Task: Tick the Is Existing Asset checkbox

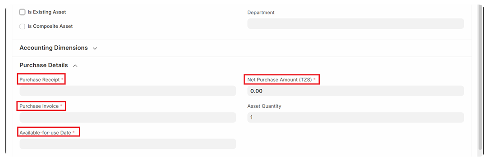Action: 22,12
